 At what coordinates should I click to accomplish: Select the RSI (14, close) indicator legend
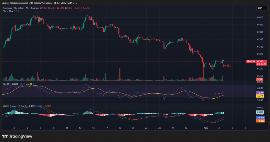point(18,84)
